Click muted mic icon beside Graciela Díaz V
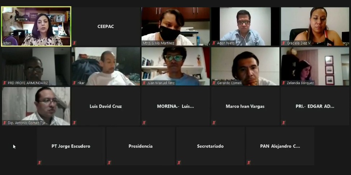Image resolution: width=351 pixels, height=175 pixels. click(x=284, y=43)
